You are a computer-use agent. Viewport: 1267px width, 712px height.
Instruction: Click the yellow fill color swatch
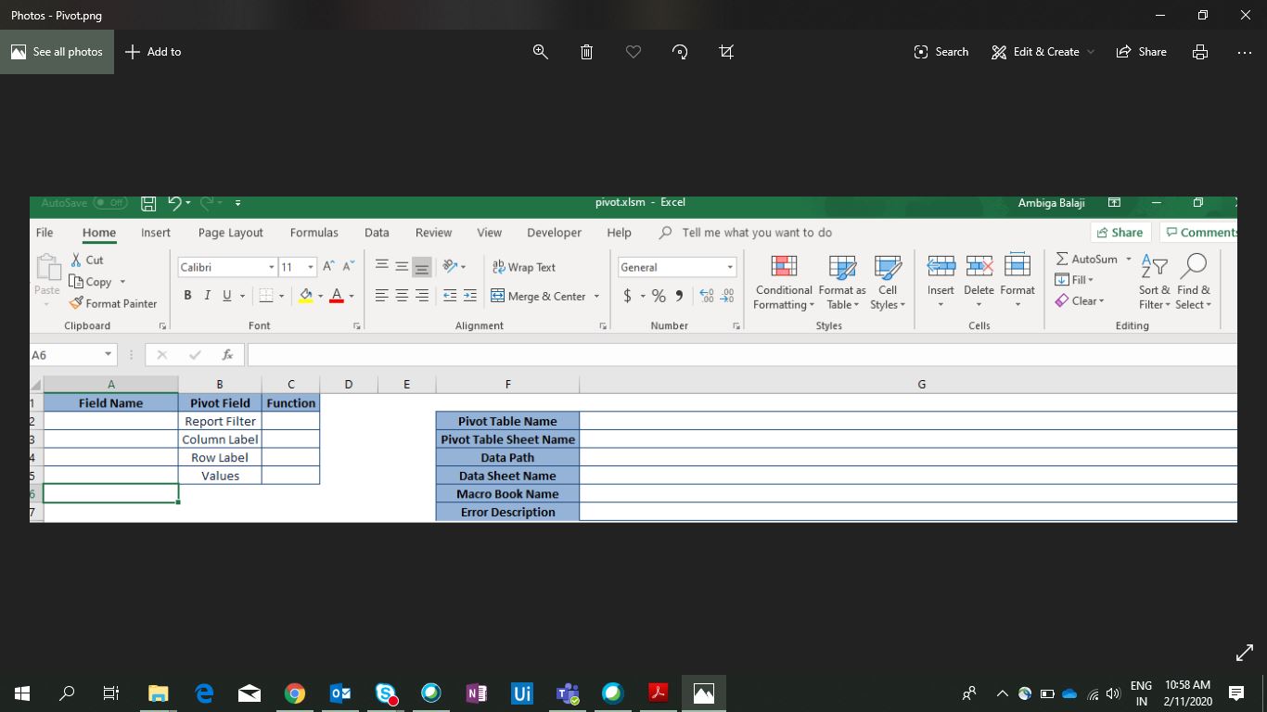(305, 296)
